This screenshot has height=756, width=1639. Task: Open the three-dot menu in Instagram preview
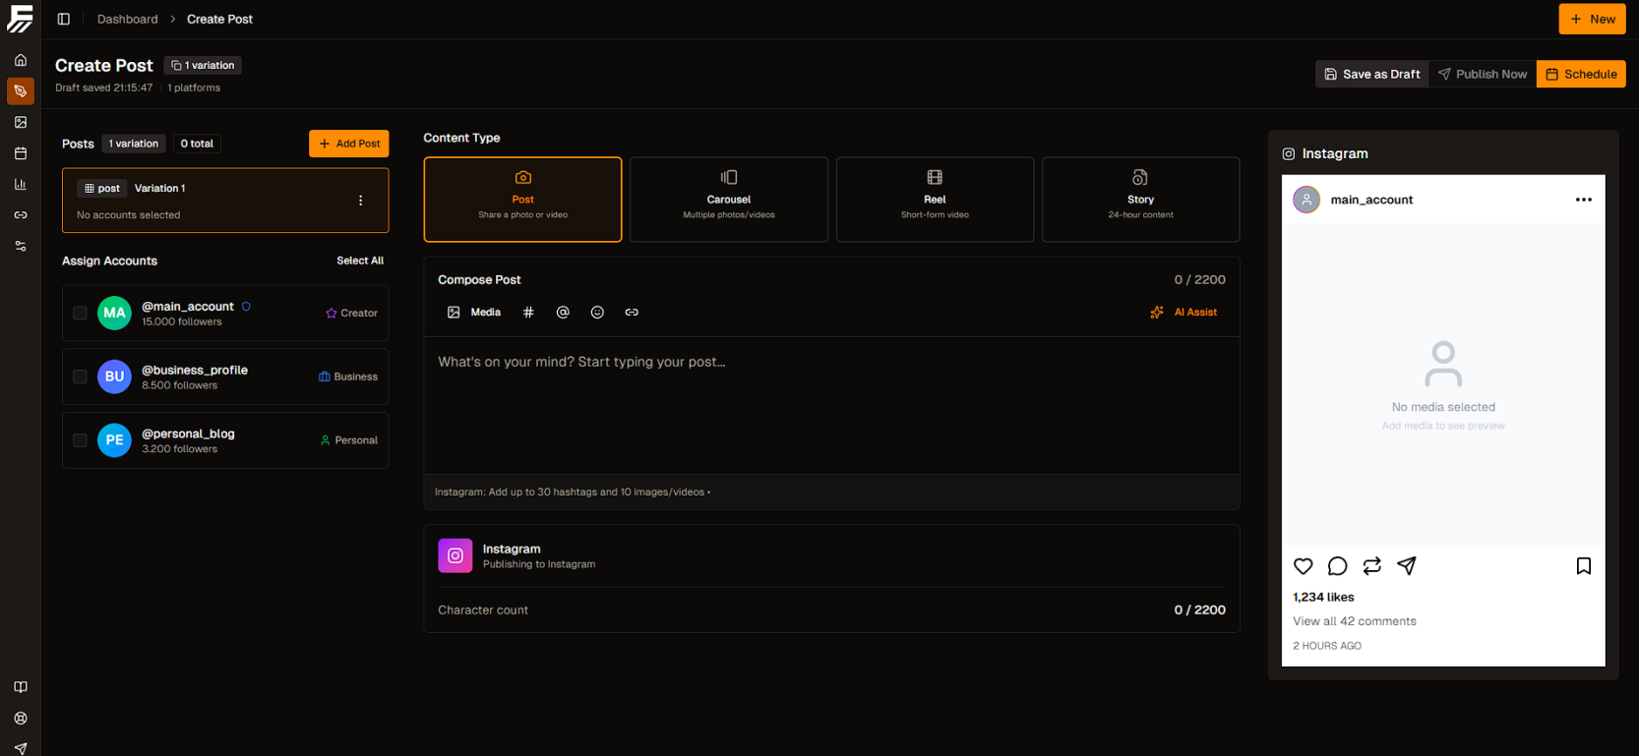tap(1584, 200)
